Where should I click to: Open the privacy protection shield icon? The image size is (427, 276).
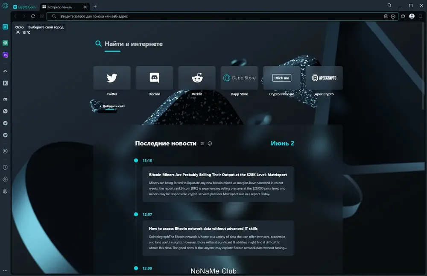pyautogui.click(x=393, y=16)
